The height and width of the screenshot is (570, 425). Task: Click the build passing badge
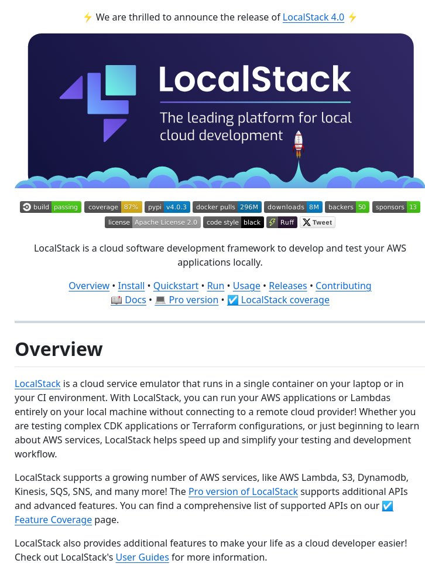click(50, 207)
